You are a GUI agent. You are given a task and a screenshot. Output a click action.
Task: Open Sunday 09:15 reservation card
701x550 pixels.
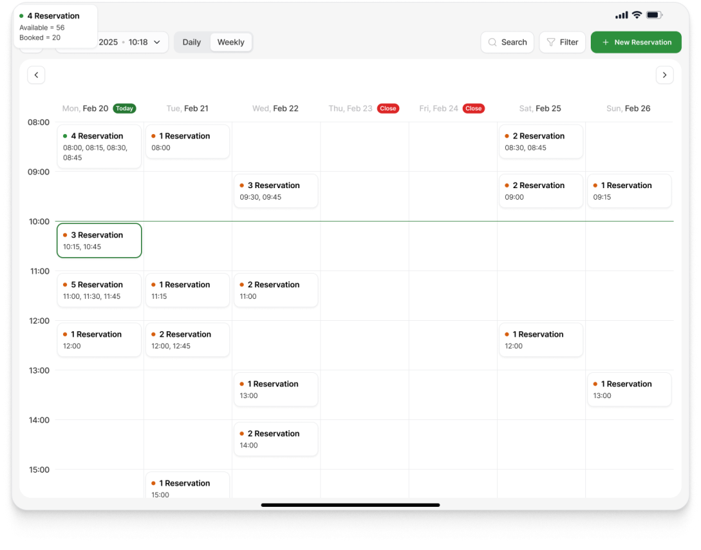tap(629, 192)
